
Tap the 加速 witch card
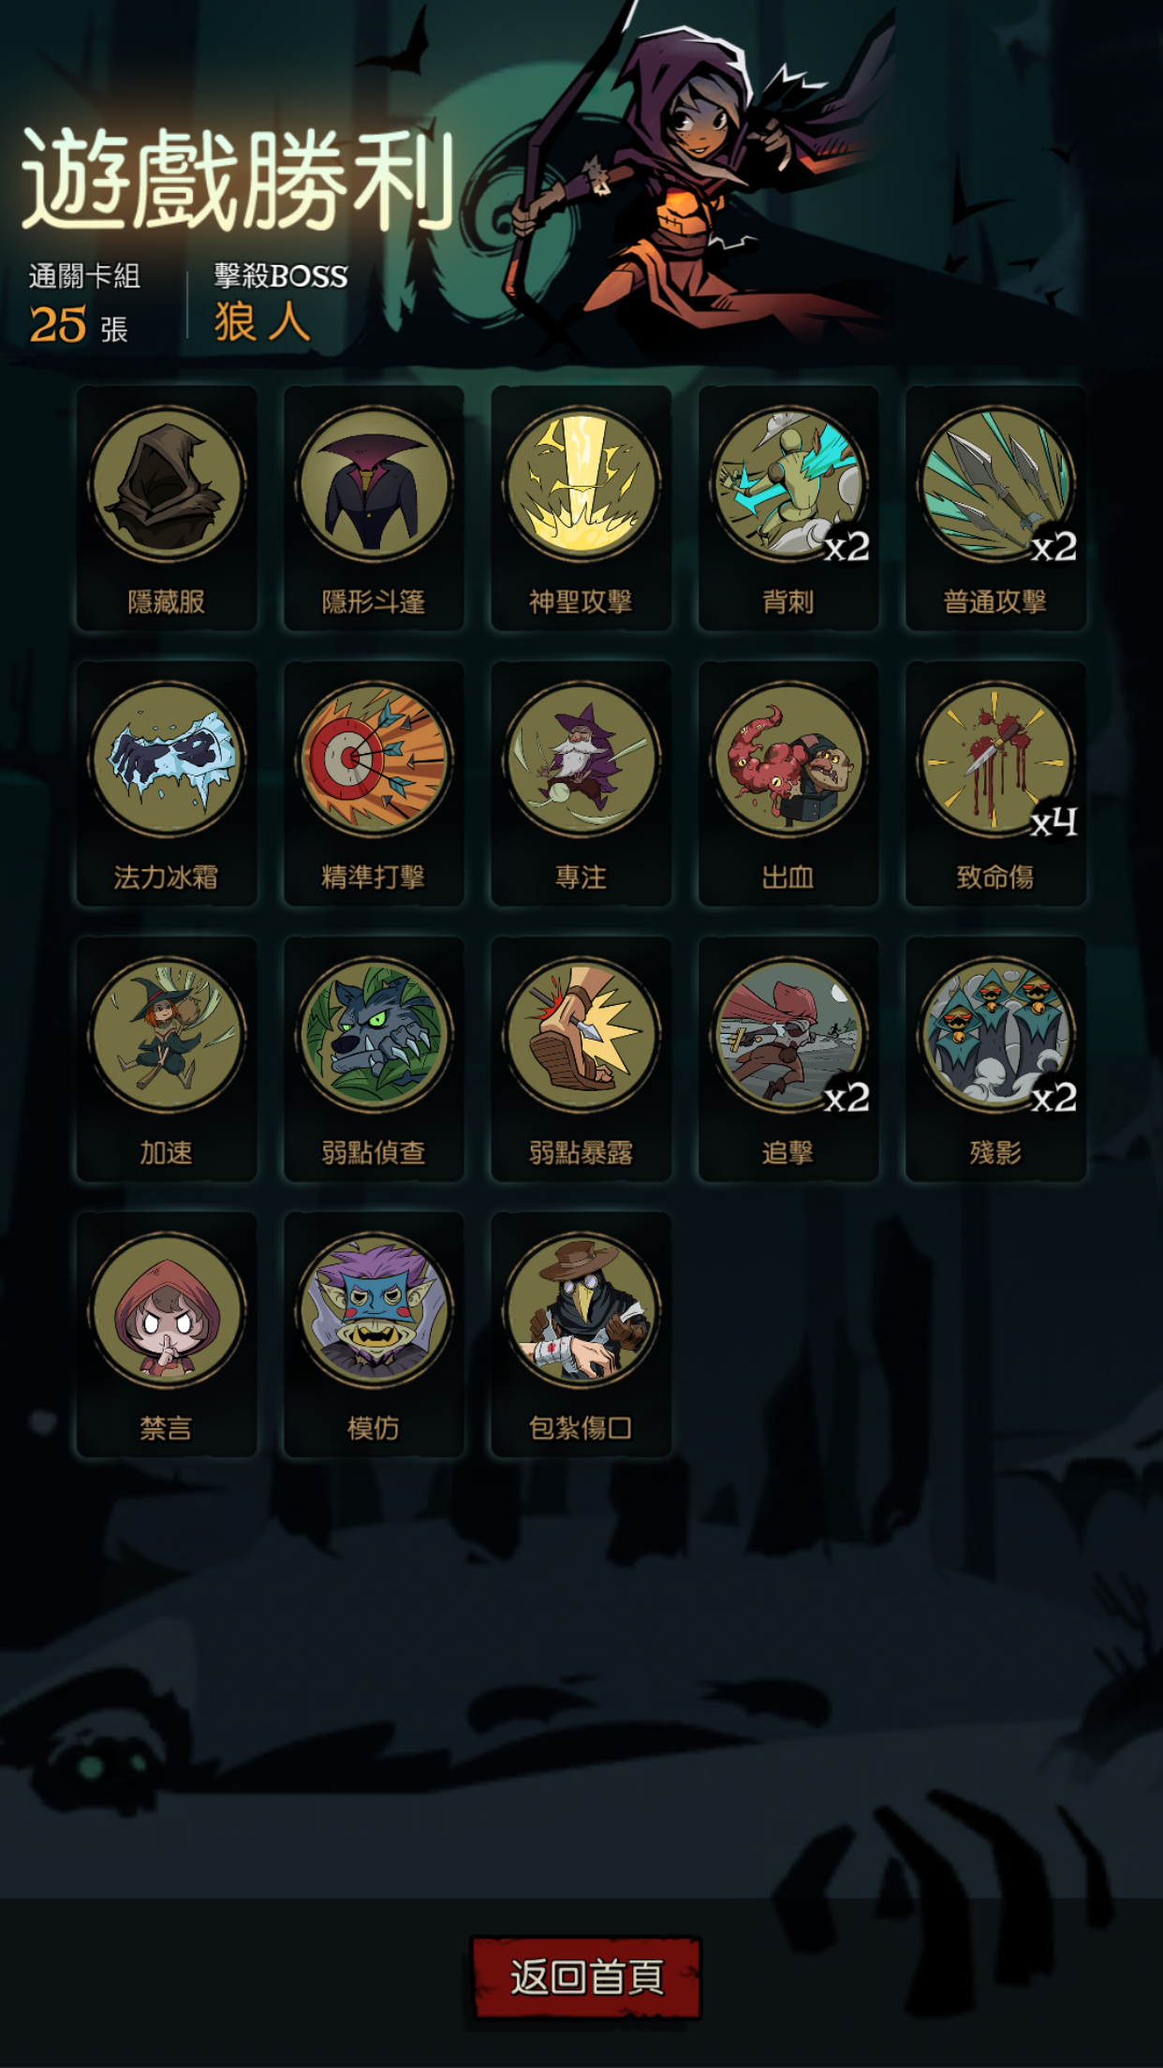167,1058
